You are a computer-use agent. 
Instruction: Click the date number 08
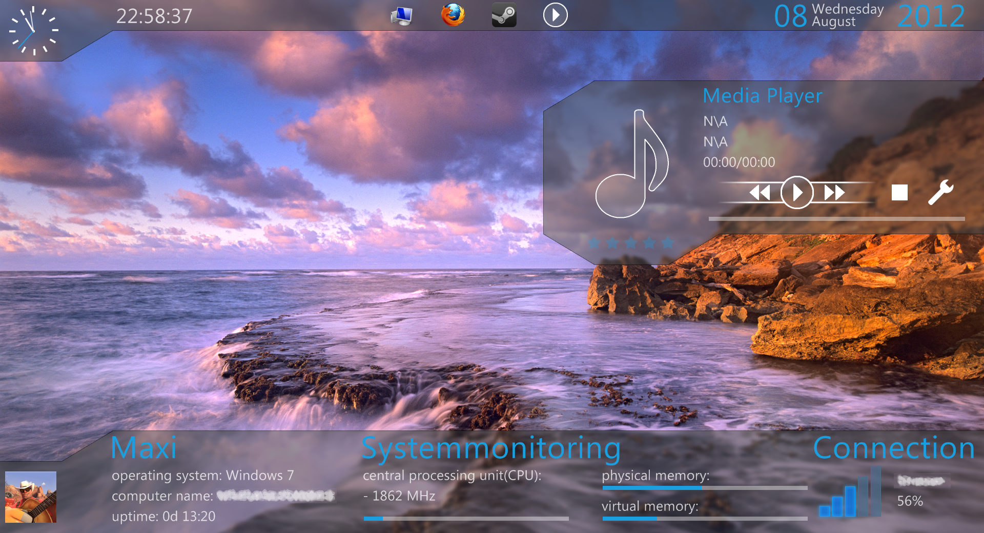point(791,16)
